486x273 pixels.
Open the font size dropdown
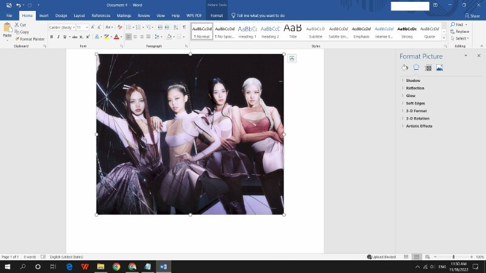point(87,27)
